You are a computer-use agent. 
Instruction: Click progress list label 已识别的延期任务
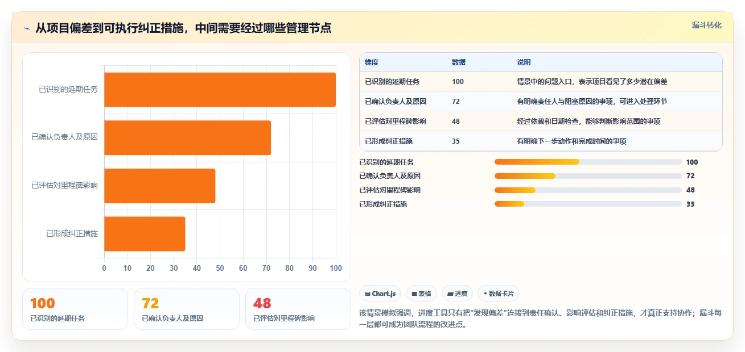[x=386, y=162]
